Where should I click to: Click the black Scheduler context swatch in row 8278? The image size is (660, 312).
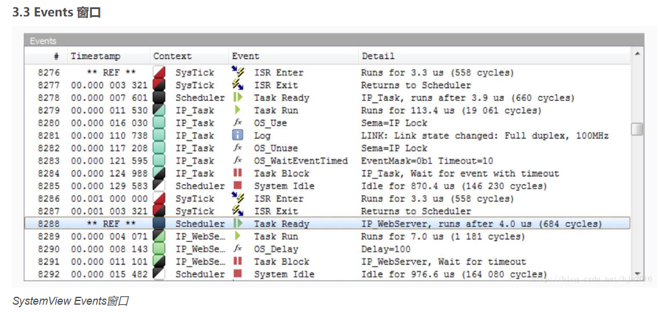coord(159,97)
